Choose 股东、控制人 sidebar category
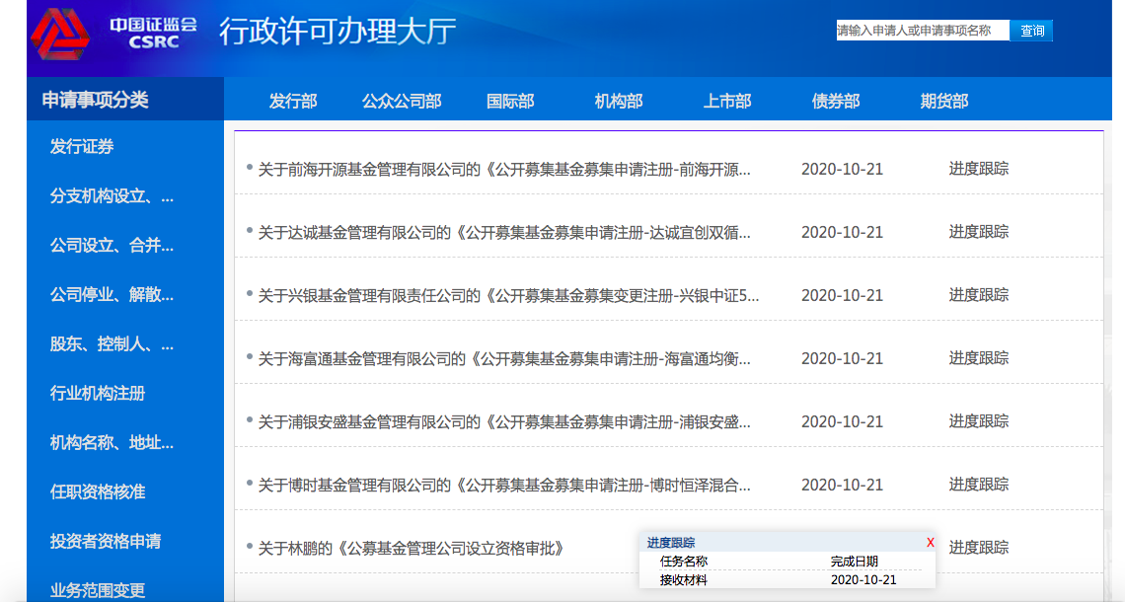This screenshot has height=602, width=1125. (x=112, y=344)
